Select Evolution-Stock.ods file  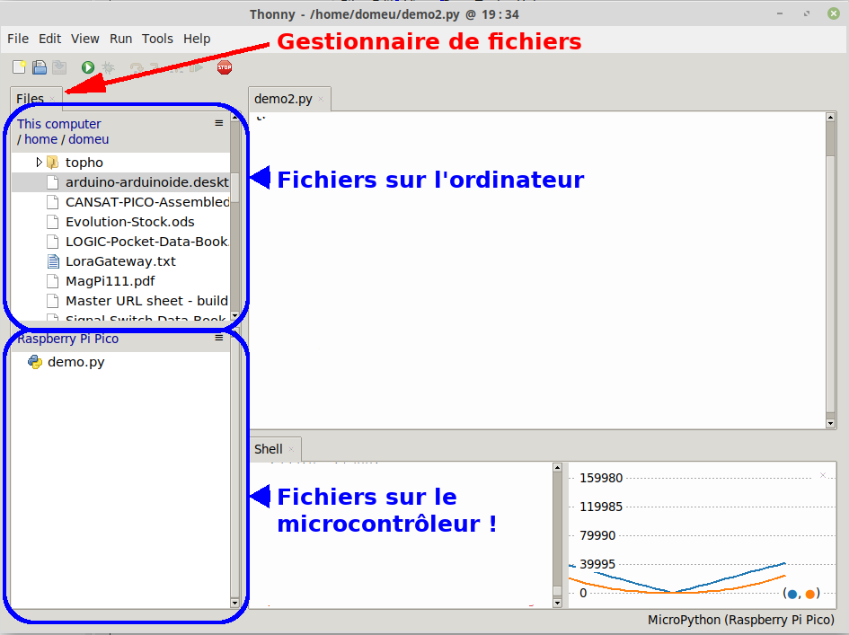(x=120, y=222)
